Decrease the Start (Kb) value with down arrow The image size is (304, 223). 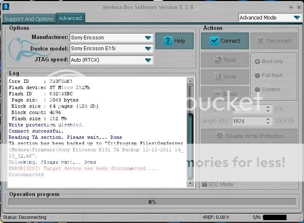click(x=268, y=111)
